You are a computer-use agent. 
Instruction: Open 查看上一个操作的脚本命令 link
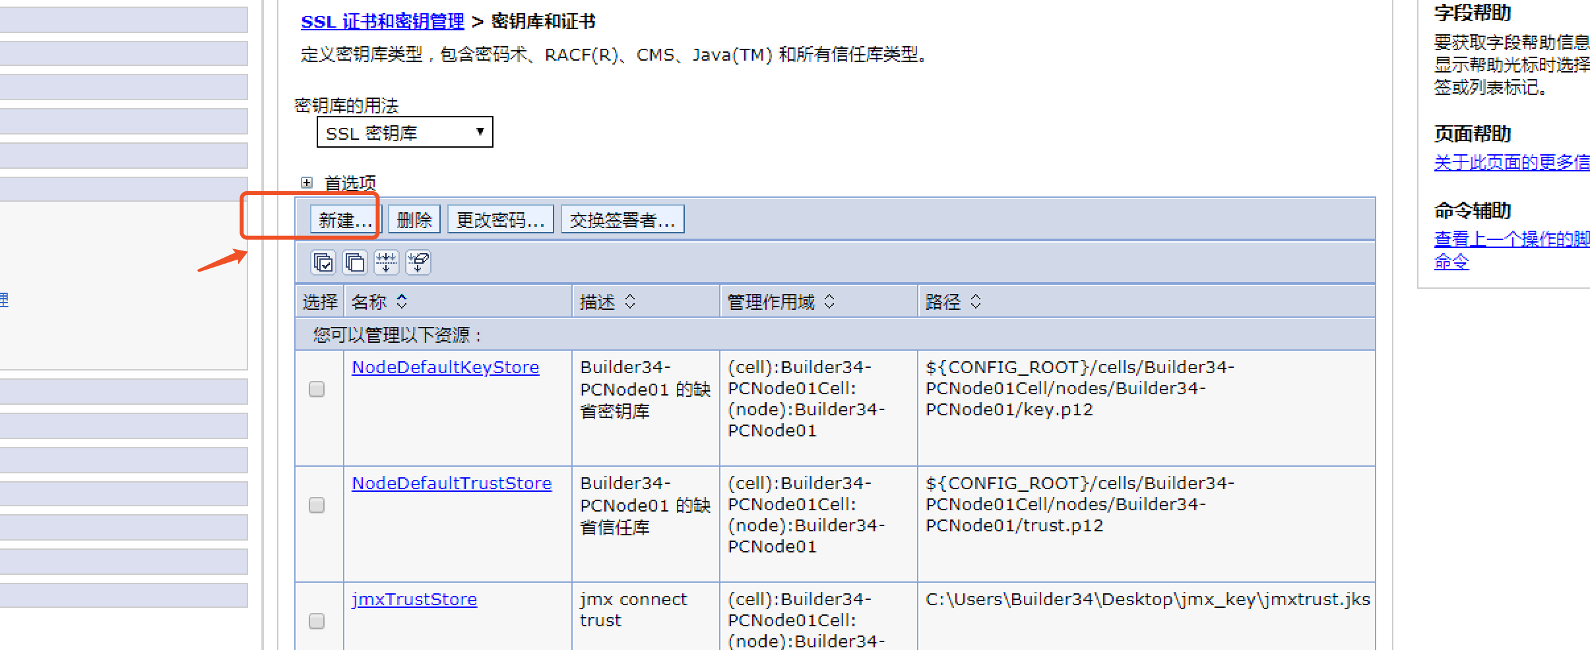[1511, 250]
